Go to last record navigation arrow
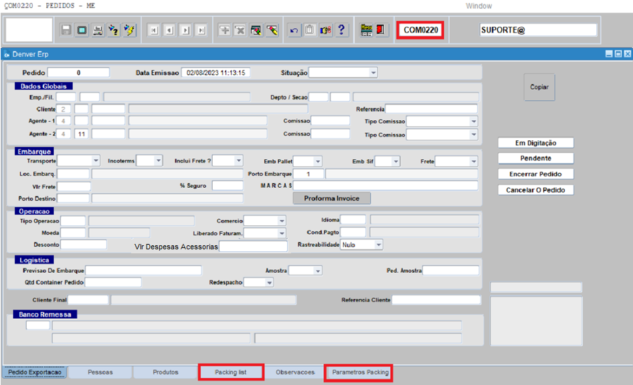Viewport: 633px width, 385px height. point(201,30)
